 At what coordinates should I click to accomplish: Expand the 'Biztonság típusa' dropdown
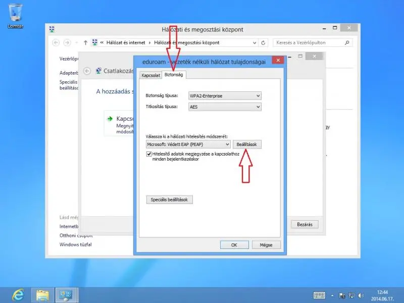tap(224, 95)
